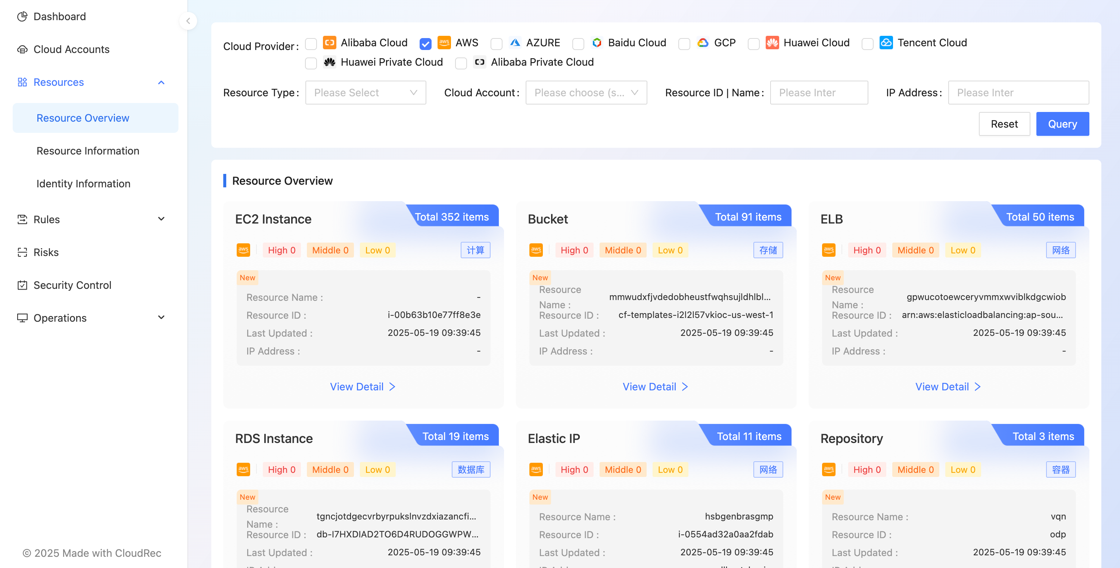Open the Risks section
Screen dimensions: 1120x568
coord(46,253)
